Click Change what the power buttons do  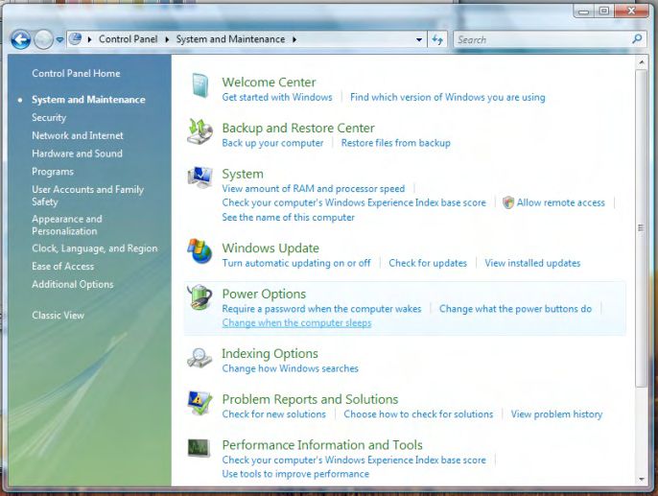[515, 309]
